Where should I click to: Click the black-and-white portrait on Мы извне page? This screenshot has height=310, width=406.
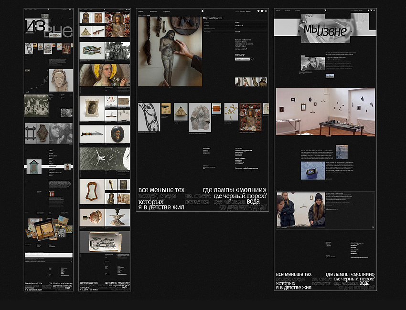313,63
